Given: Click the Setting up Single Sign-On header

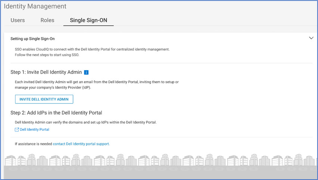Looking at the screenshot, I should pos(32,39).
